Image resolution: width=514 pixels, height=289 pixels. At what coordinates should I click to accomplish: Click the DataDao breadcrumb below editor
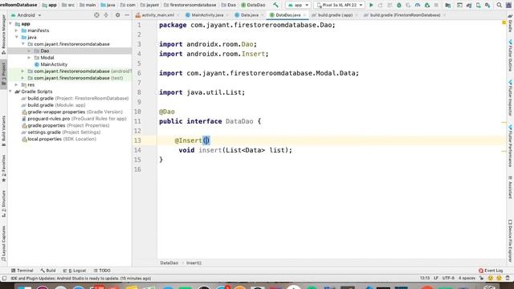pyautogui.click(x=169, y=263)
